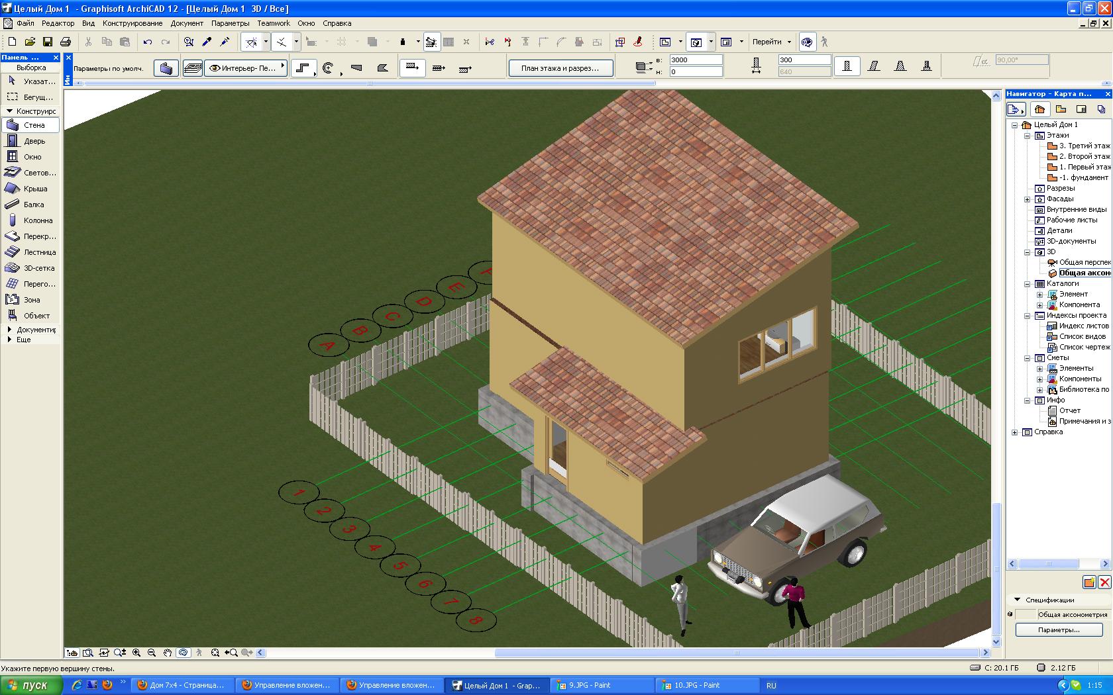Viewport: 1113px width, 695px height.
Task: Open the Справка menu
Action: (337, 23)
